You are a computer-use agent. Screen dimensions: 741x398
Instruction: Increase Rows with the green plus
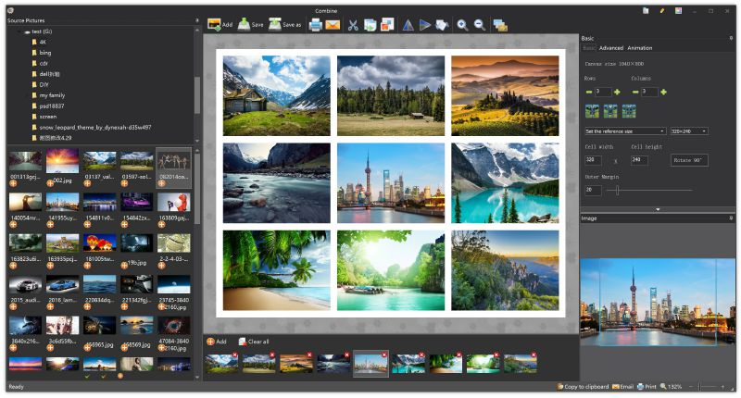[617, 92]
